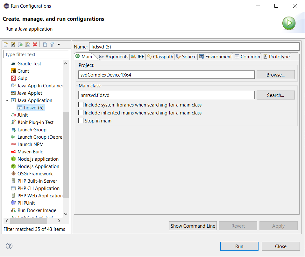Click the Duplicate configuration icon
Viewport: 305px width, 257px height.
pyautogui.click(x=27, y=45)
